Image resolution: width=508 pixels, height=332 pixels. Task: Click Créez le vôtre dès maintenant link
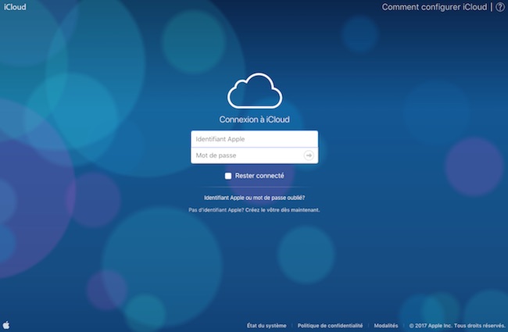[x=282, y=210]
